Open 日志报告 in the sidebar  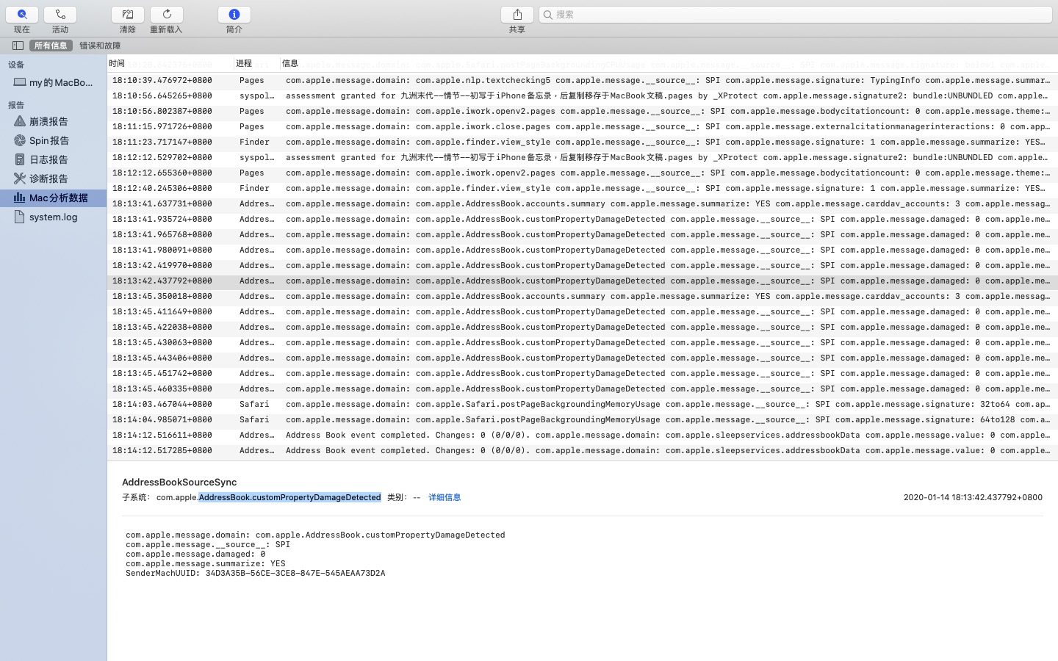click(x=53, y=159)
